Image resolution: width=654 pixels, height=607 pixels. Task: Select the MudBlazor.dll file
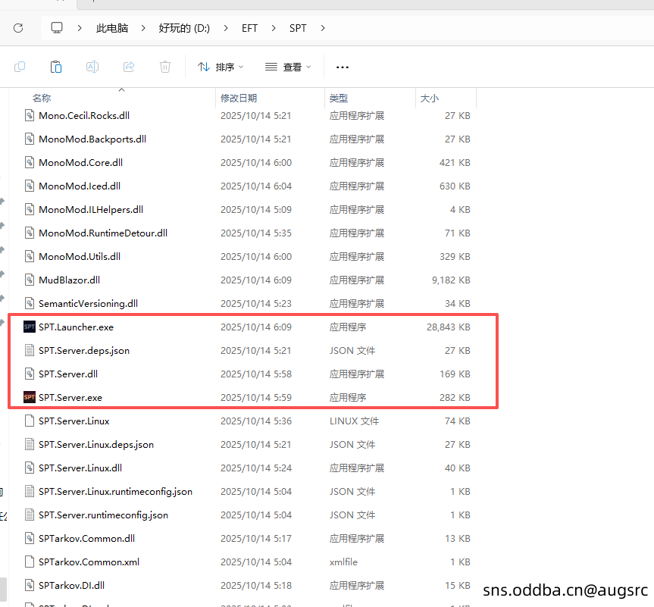(x=69, y=280)
